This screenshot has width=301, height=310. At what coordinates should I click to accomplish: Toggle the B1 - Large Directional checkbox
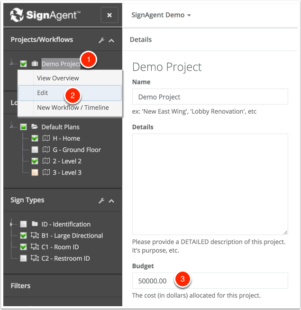23,236
